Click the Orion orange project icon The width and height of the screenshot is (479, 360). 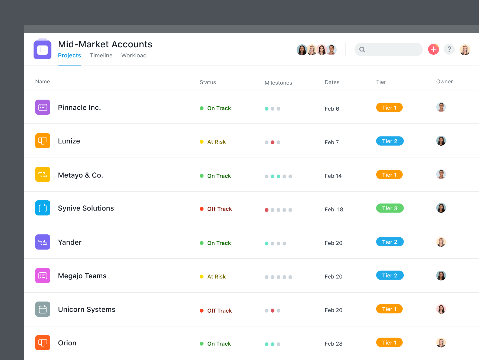coord(42,342)
